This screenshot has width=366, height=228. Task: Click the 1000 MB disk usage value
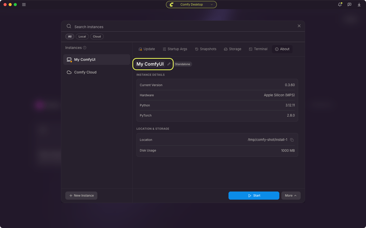tap(288, 150)
